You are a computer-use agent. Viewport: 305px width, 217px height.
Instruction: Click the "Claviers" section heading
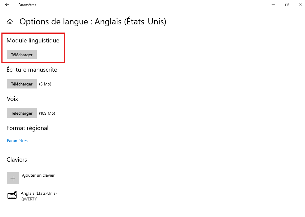click(x=17, y=160)
